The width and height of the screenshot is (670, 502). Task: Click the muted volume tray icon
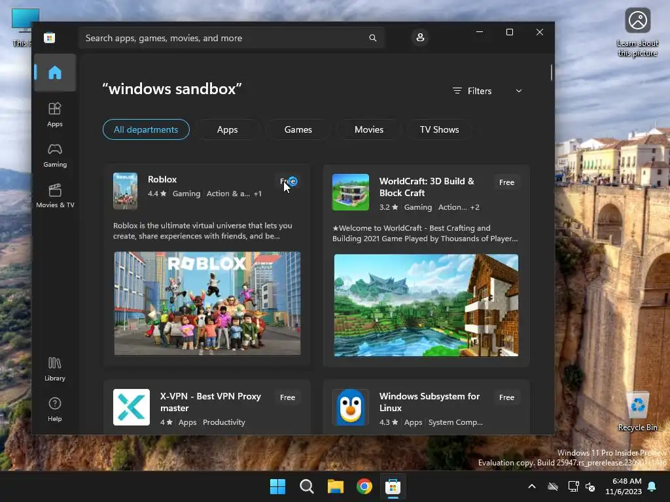(x=591, y=486)
